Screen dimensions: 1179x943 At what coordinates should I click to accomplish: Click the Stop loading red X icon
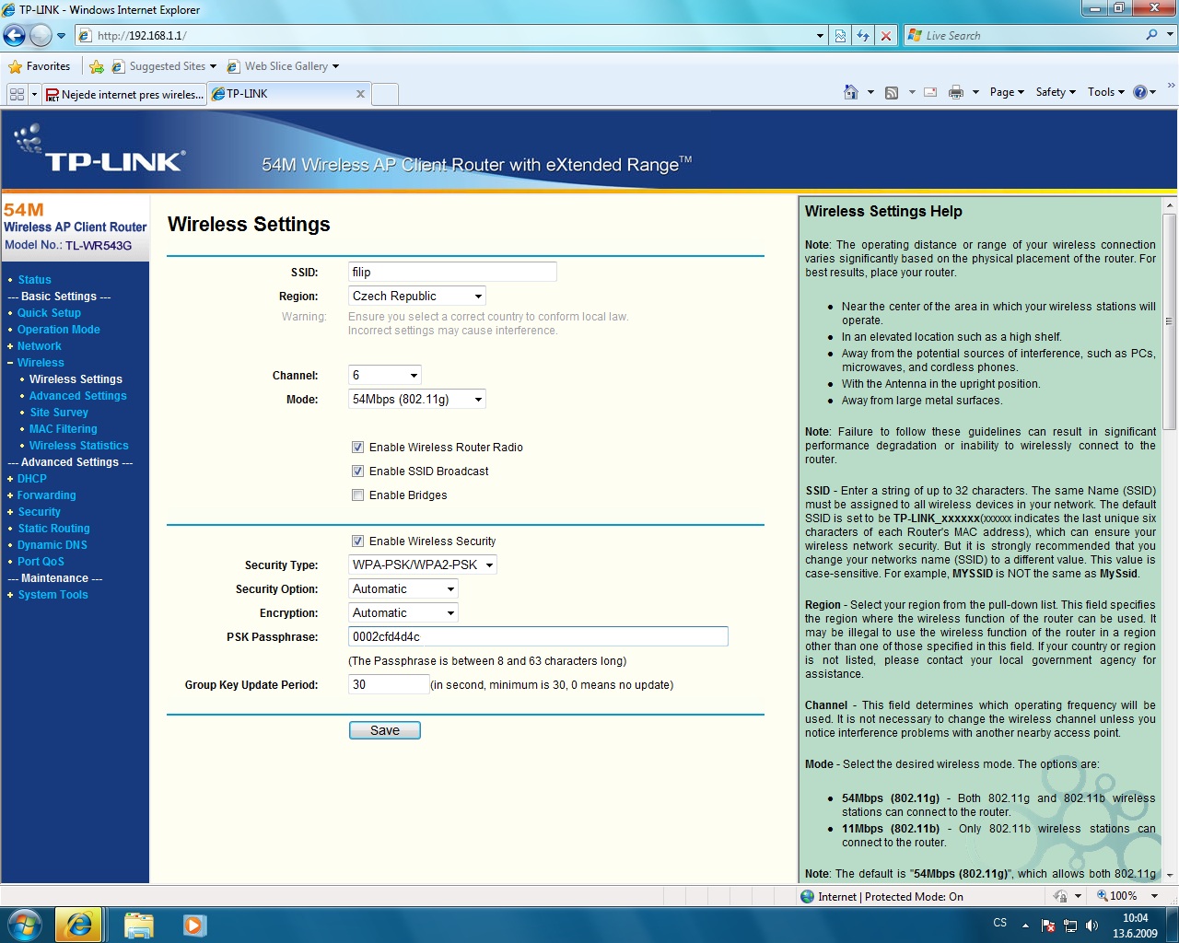point(886,35)
